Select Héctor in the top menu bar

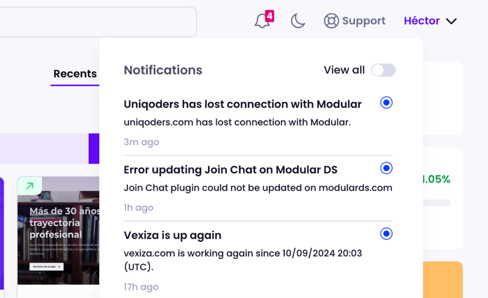(422, 21)
